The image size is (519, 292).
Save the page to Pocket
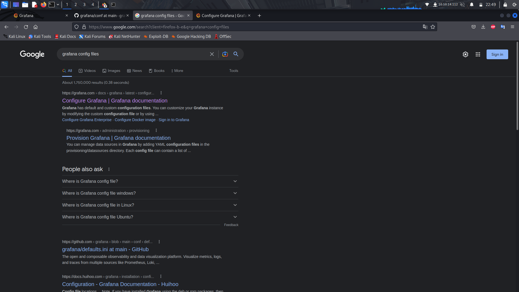(473, 27)
